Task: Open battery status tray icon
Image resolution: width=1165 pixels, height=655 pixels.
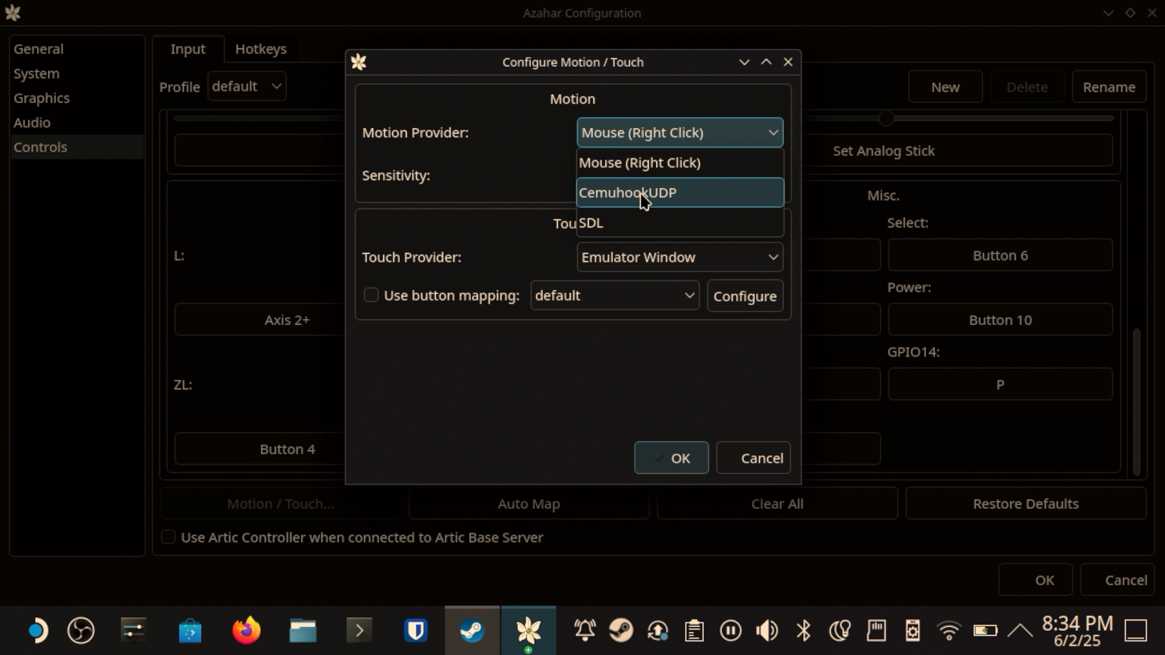Action: coord(985,631)
